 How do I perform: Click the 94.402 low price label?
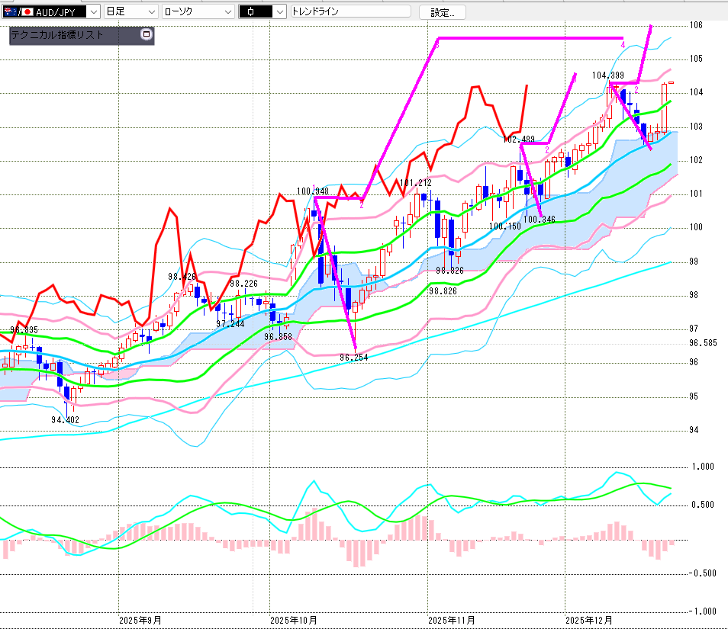[x=66, y=419]
